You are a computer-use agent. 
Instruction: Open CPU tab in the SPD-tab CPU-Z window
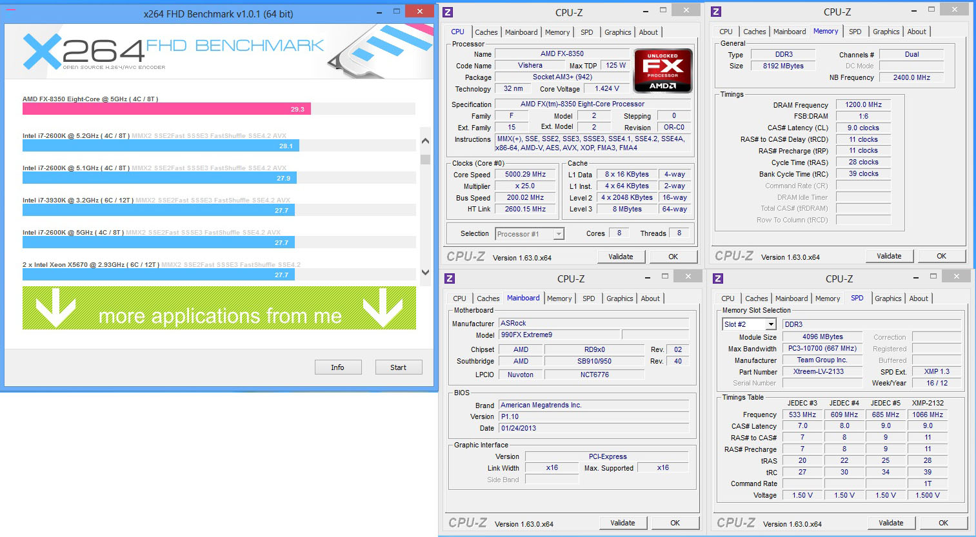(x=728, y=298)
